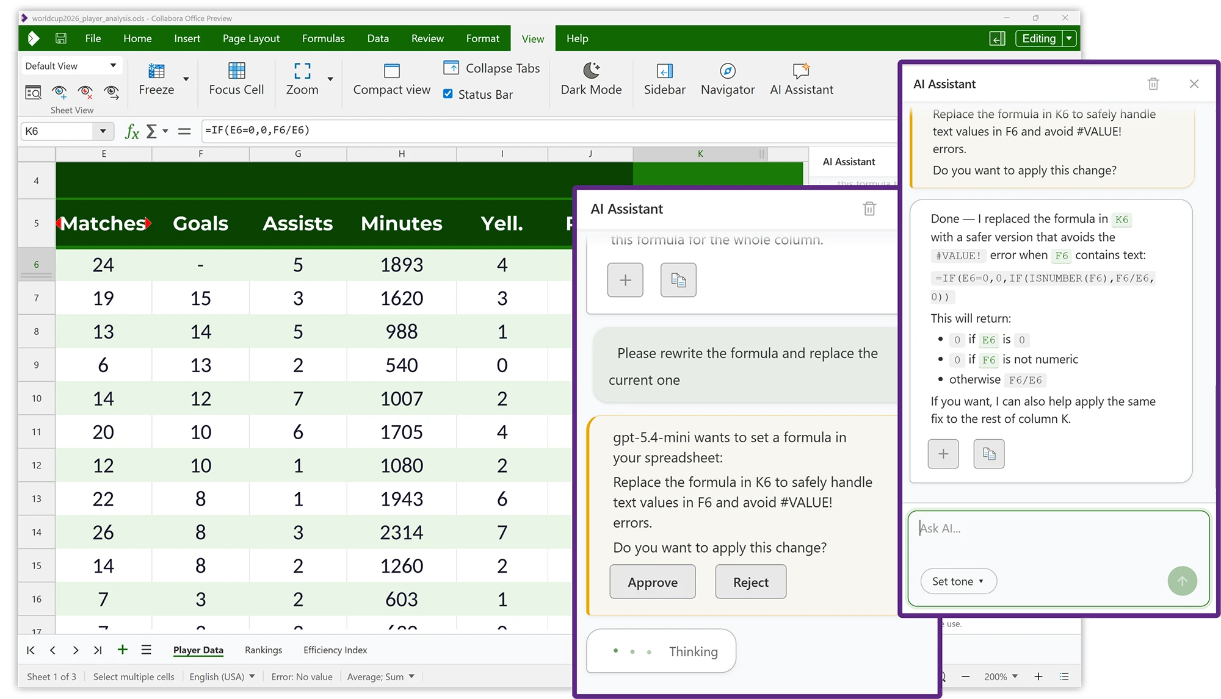The height and width of the screenshot is (699, 1221).
Task: Clear the chat with the trash icon in the middle AI Assistant panel
Action: [869, 209]
